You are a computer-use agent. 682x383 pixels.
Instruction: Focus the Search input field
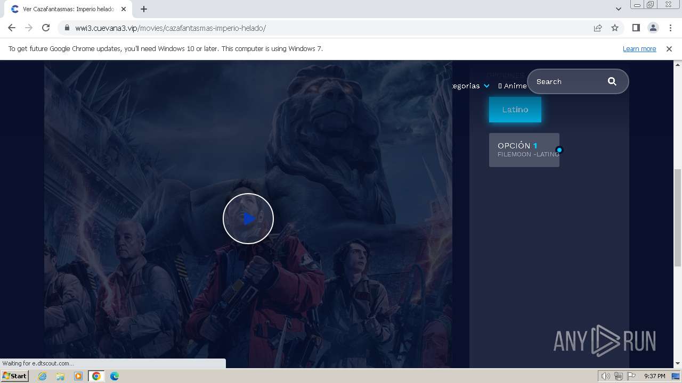click(569, 81)
